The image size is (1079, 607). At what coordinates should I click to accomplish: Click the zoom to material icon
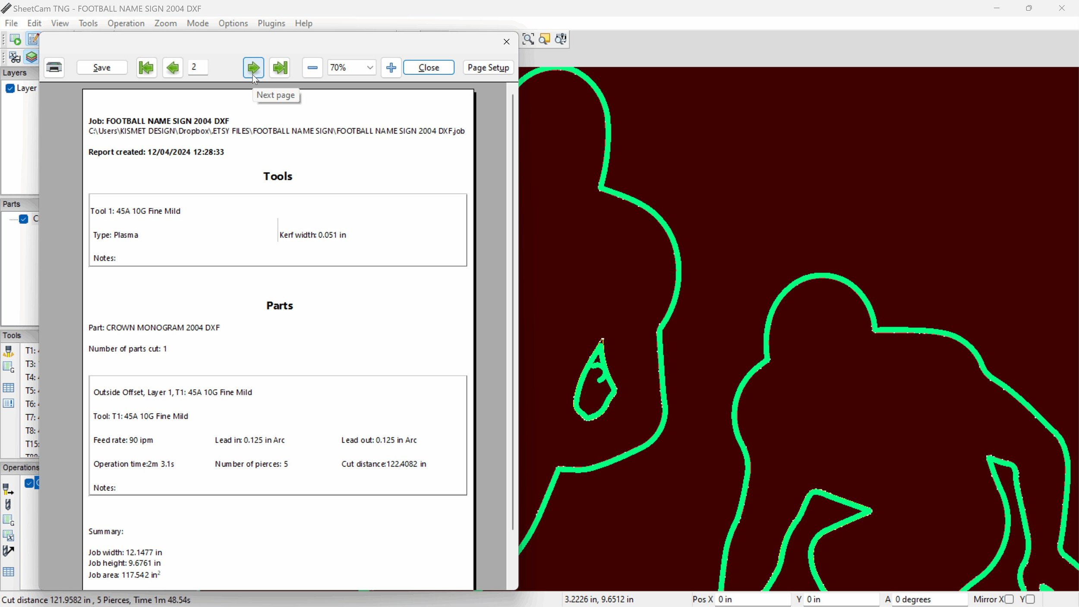tap(561, 39)
